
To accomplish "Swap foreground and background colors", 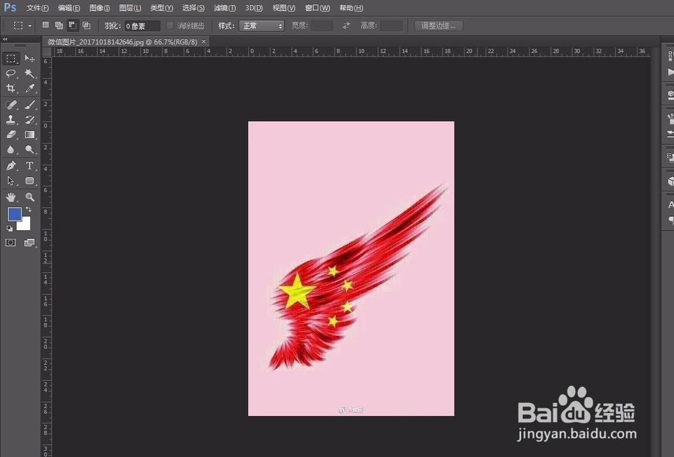I will click(28, 209).
